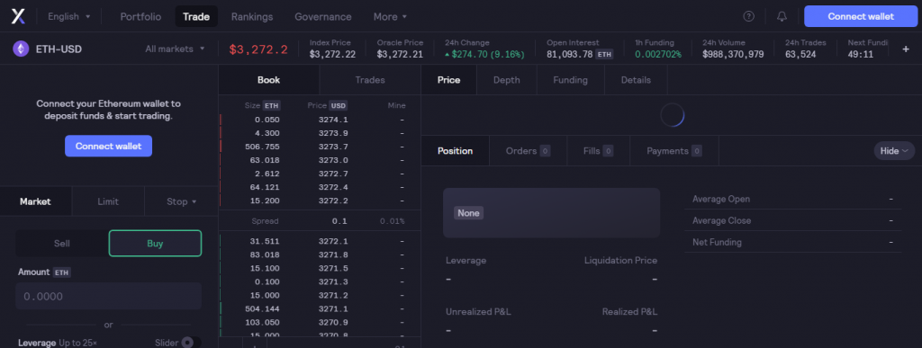Viewport: 922px width, 348px height.
Task: Open the help question mark icon
Action: pyautogui.click(x=748, y=16)
